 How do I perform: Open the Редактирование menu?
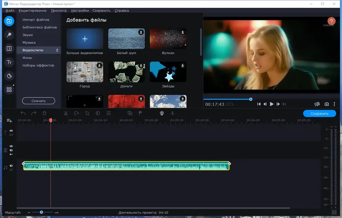point(32,10)
